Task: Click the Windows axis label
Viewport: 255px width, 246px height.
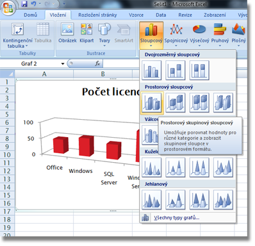Action: coord(81,171)
